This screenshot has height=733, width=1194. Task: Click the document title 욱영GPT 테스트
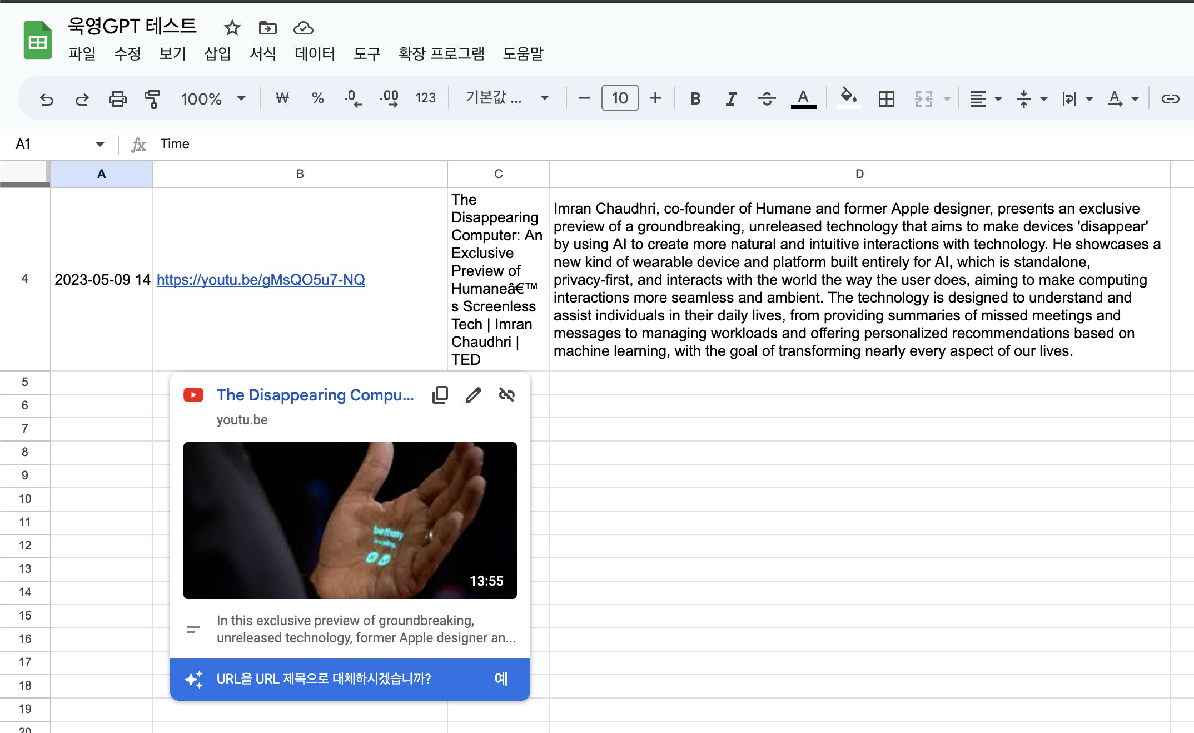pos(132,26)
